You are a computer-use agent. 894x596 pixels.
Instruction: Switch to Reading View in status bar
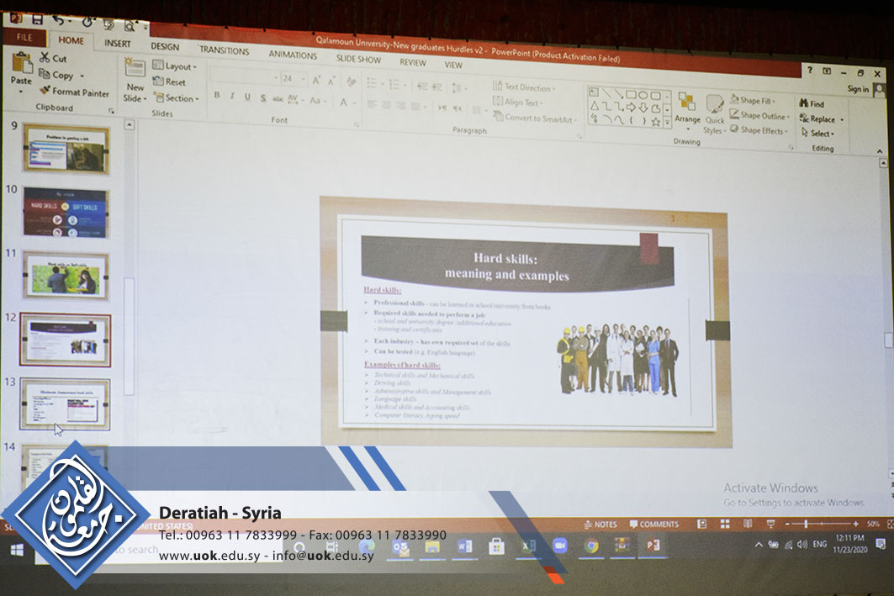coord(748,524)
